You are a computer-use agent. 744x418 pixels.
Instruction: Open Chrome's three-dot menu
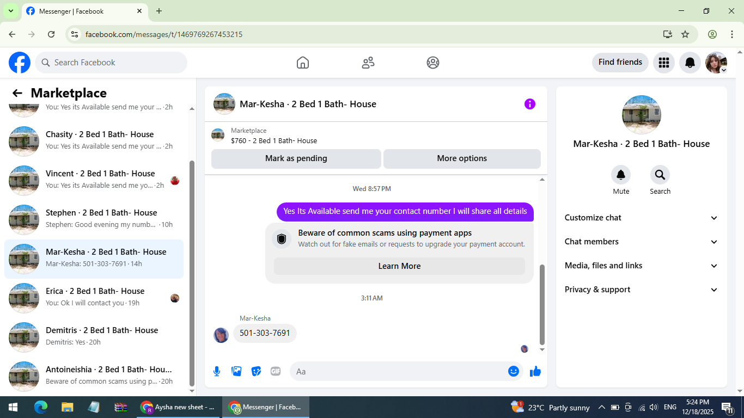click(x=732, y=34)
